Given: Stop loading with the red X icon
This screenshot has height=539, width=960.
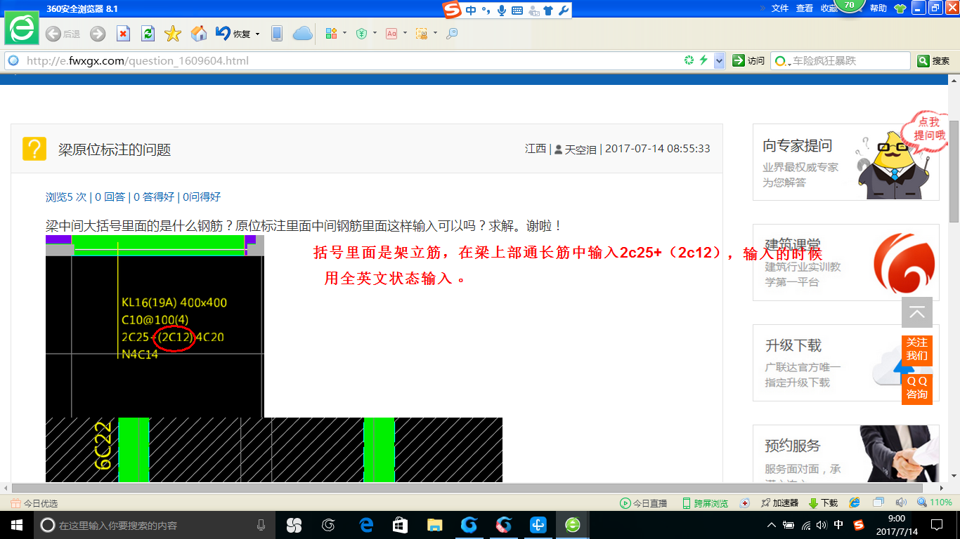Looking at the screenshot, I should click(123, 34).
